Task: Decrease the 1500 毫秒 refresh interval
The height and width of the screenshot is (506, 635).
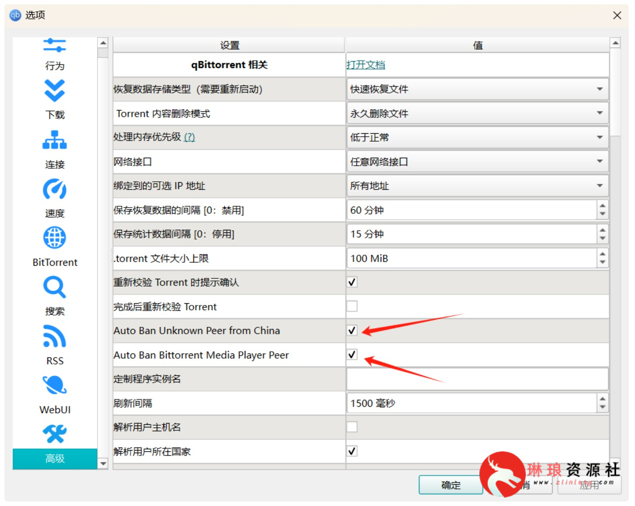Action: pyautogui.click(x=603, y=408)
